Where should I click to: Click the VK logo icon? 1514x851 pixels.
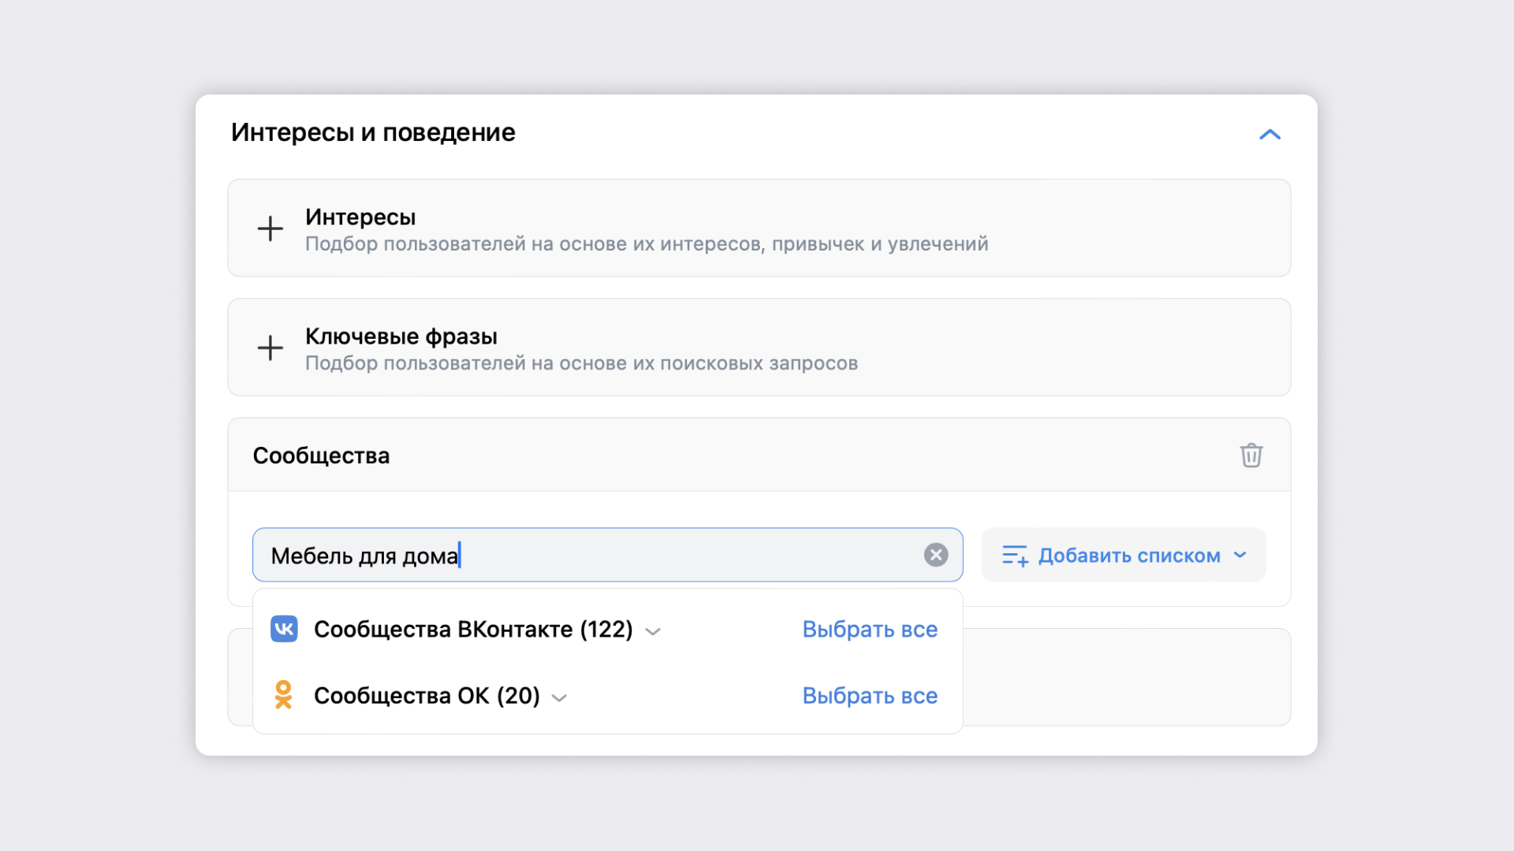(x=284, y=629)
